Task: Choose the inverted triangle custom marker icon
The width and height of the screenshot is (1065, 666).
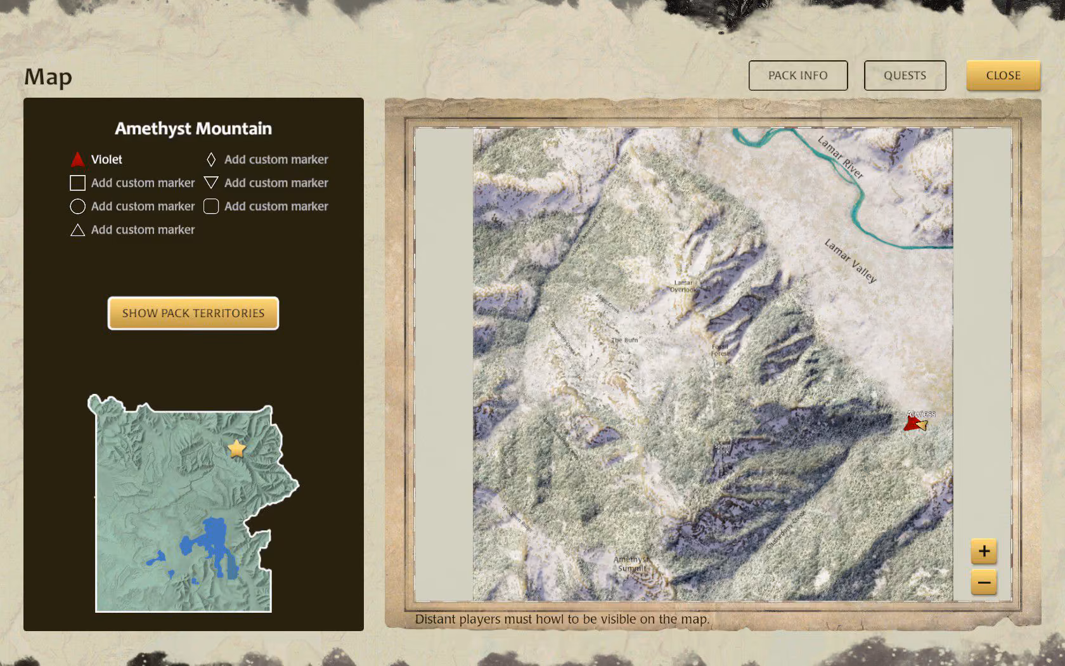Action: pyautogui.click(x=211, y=183)
